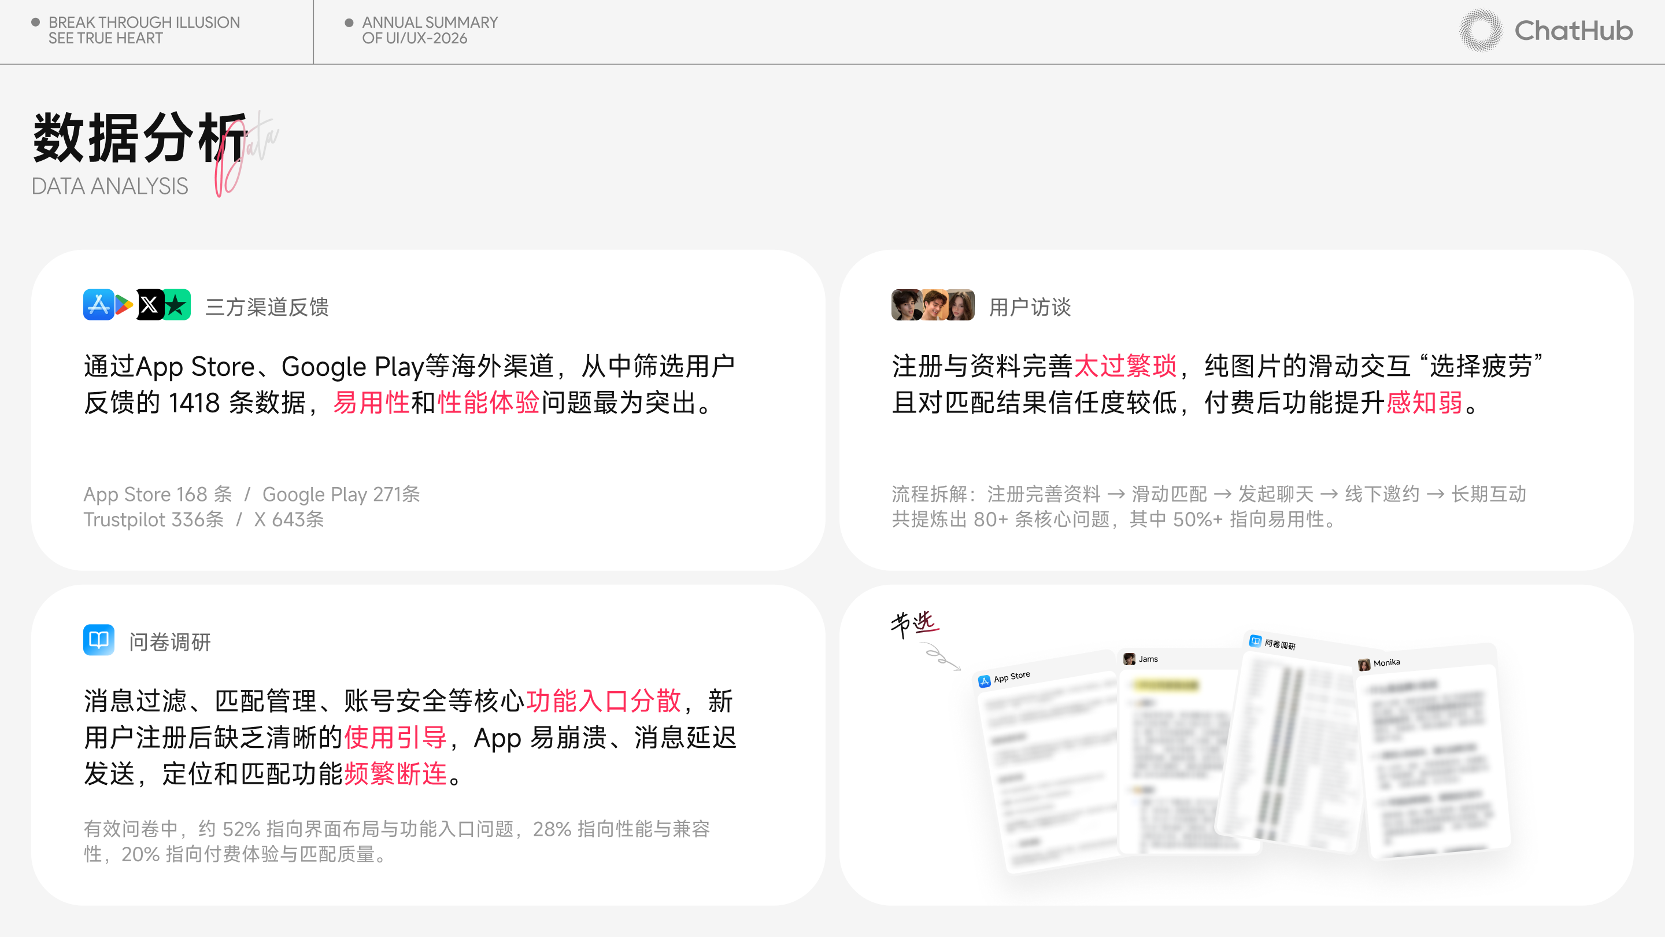1665x937 pixels.
Task: Click the 数据分析 slide title
Action: [140, 137]
